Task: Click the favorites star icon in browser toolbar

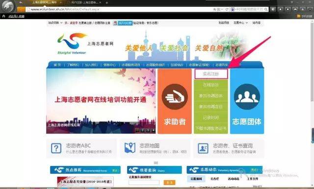Action: [280, 9]
